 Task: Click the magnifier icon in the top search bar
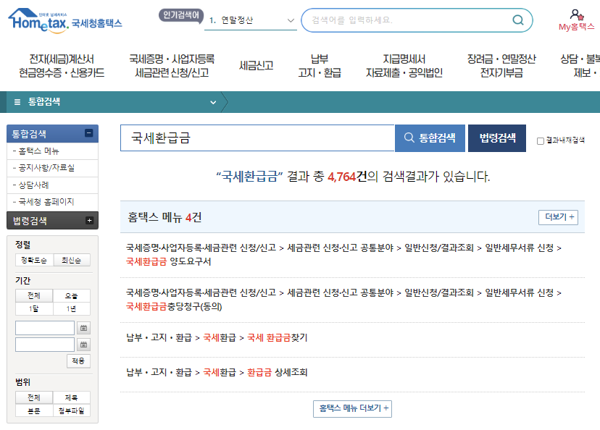[517, 20]
